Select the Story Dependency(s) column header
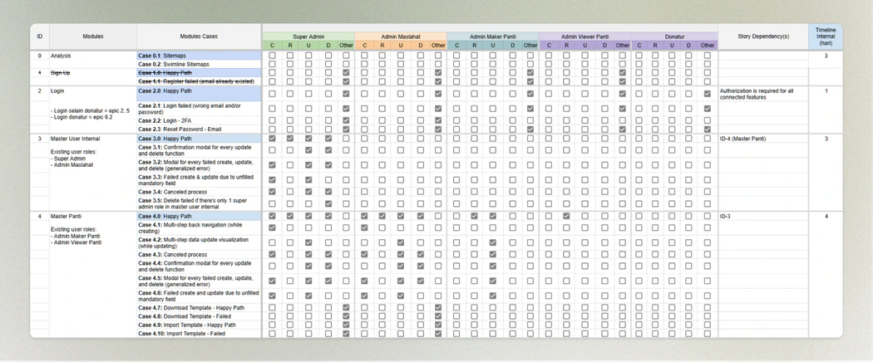The image size is (873, 362). [762, 37]
